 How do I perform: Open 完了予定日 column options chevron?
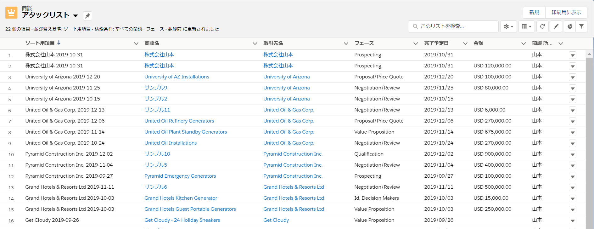coord(465,43)
